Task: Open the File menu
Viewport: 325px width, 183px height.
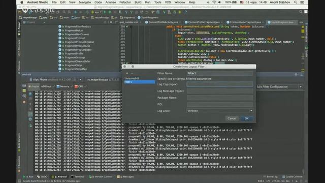Action: [x=54, y=2]
